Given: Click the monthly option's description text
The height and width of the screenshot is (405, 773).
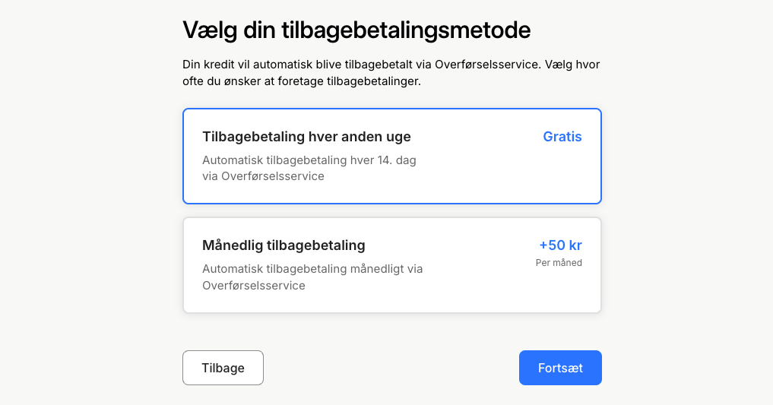Looking at the screenshot, I should (x=312, y=277).
